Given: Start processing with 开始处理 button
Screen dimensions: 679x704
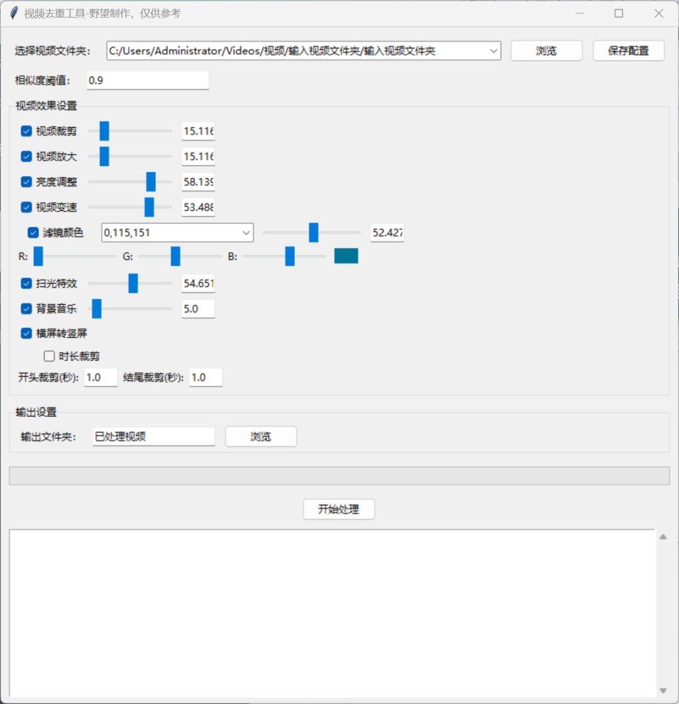Looking at the screenshot, I should click(x=339, y=509).
